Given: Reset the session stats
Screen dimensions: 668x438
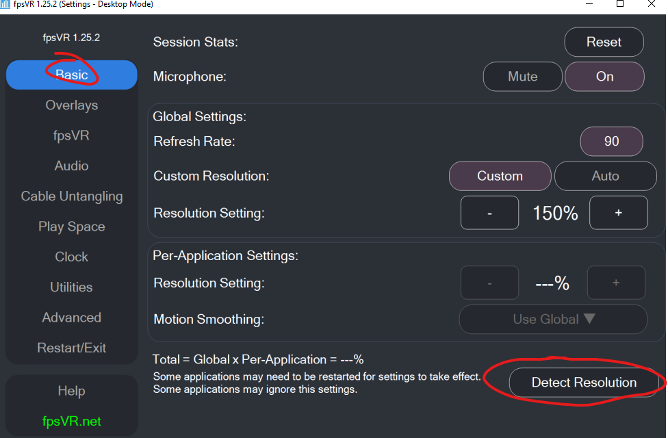Looking at the screenshot, I should point(604,42).
